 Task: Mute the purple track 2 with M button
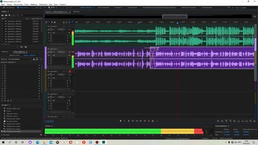[64, 49]
